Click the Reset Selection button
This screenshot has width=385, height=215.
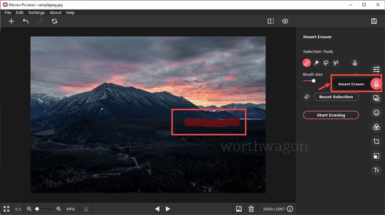336,97
